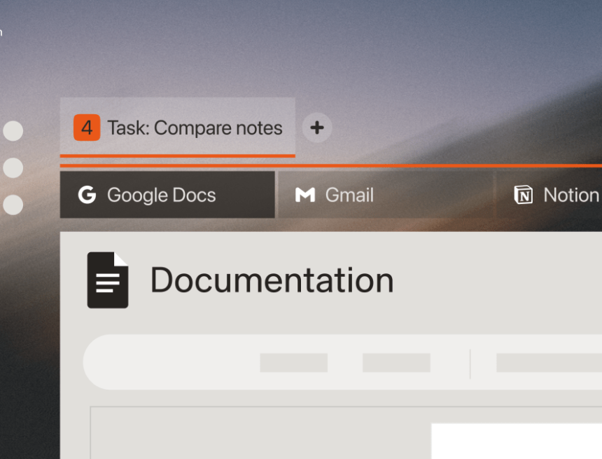Switch to the Google Docs tab
The width and height of the screenshot is (602, 459).
coord(167,195)
